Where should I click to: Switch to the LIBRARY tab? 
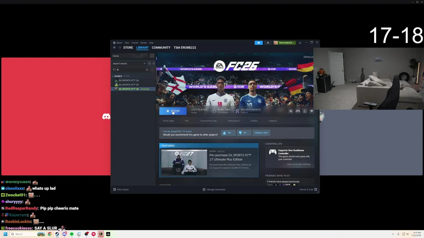[x=142, y=48]
